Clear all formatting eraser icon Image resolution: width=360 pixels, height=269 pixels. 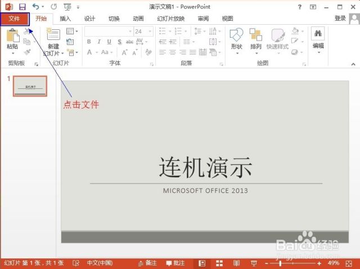(x=148, y=52)
